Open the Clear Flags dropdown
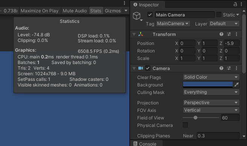This screenshot has height=146, width=247. click(x=211, y=77)
